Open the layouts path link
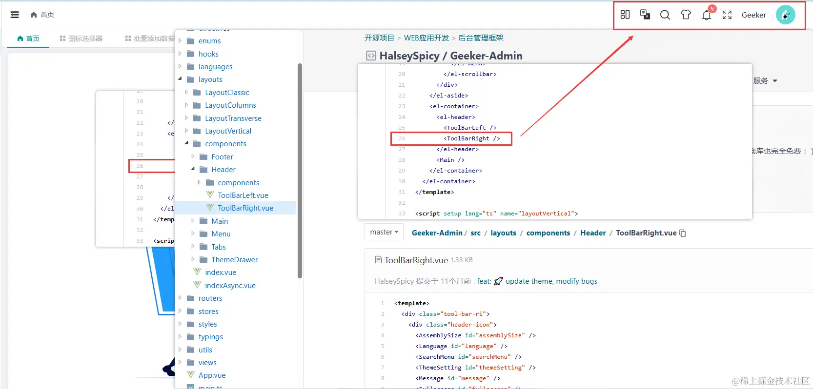The height and width of the screenshot is (389, 813). (503, 233)
